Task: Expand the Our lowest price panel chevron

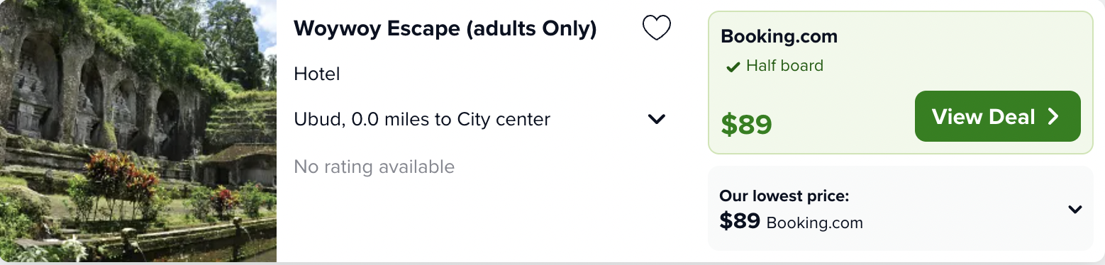Action: pyautogui.click(x=1075, y=209)
